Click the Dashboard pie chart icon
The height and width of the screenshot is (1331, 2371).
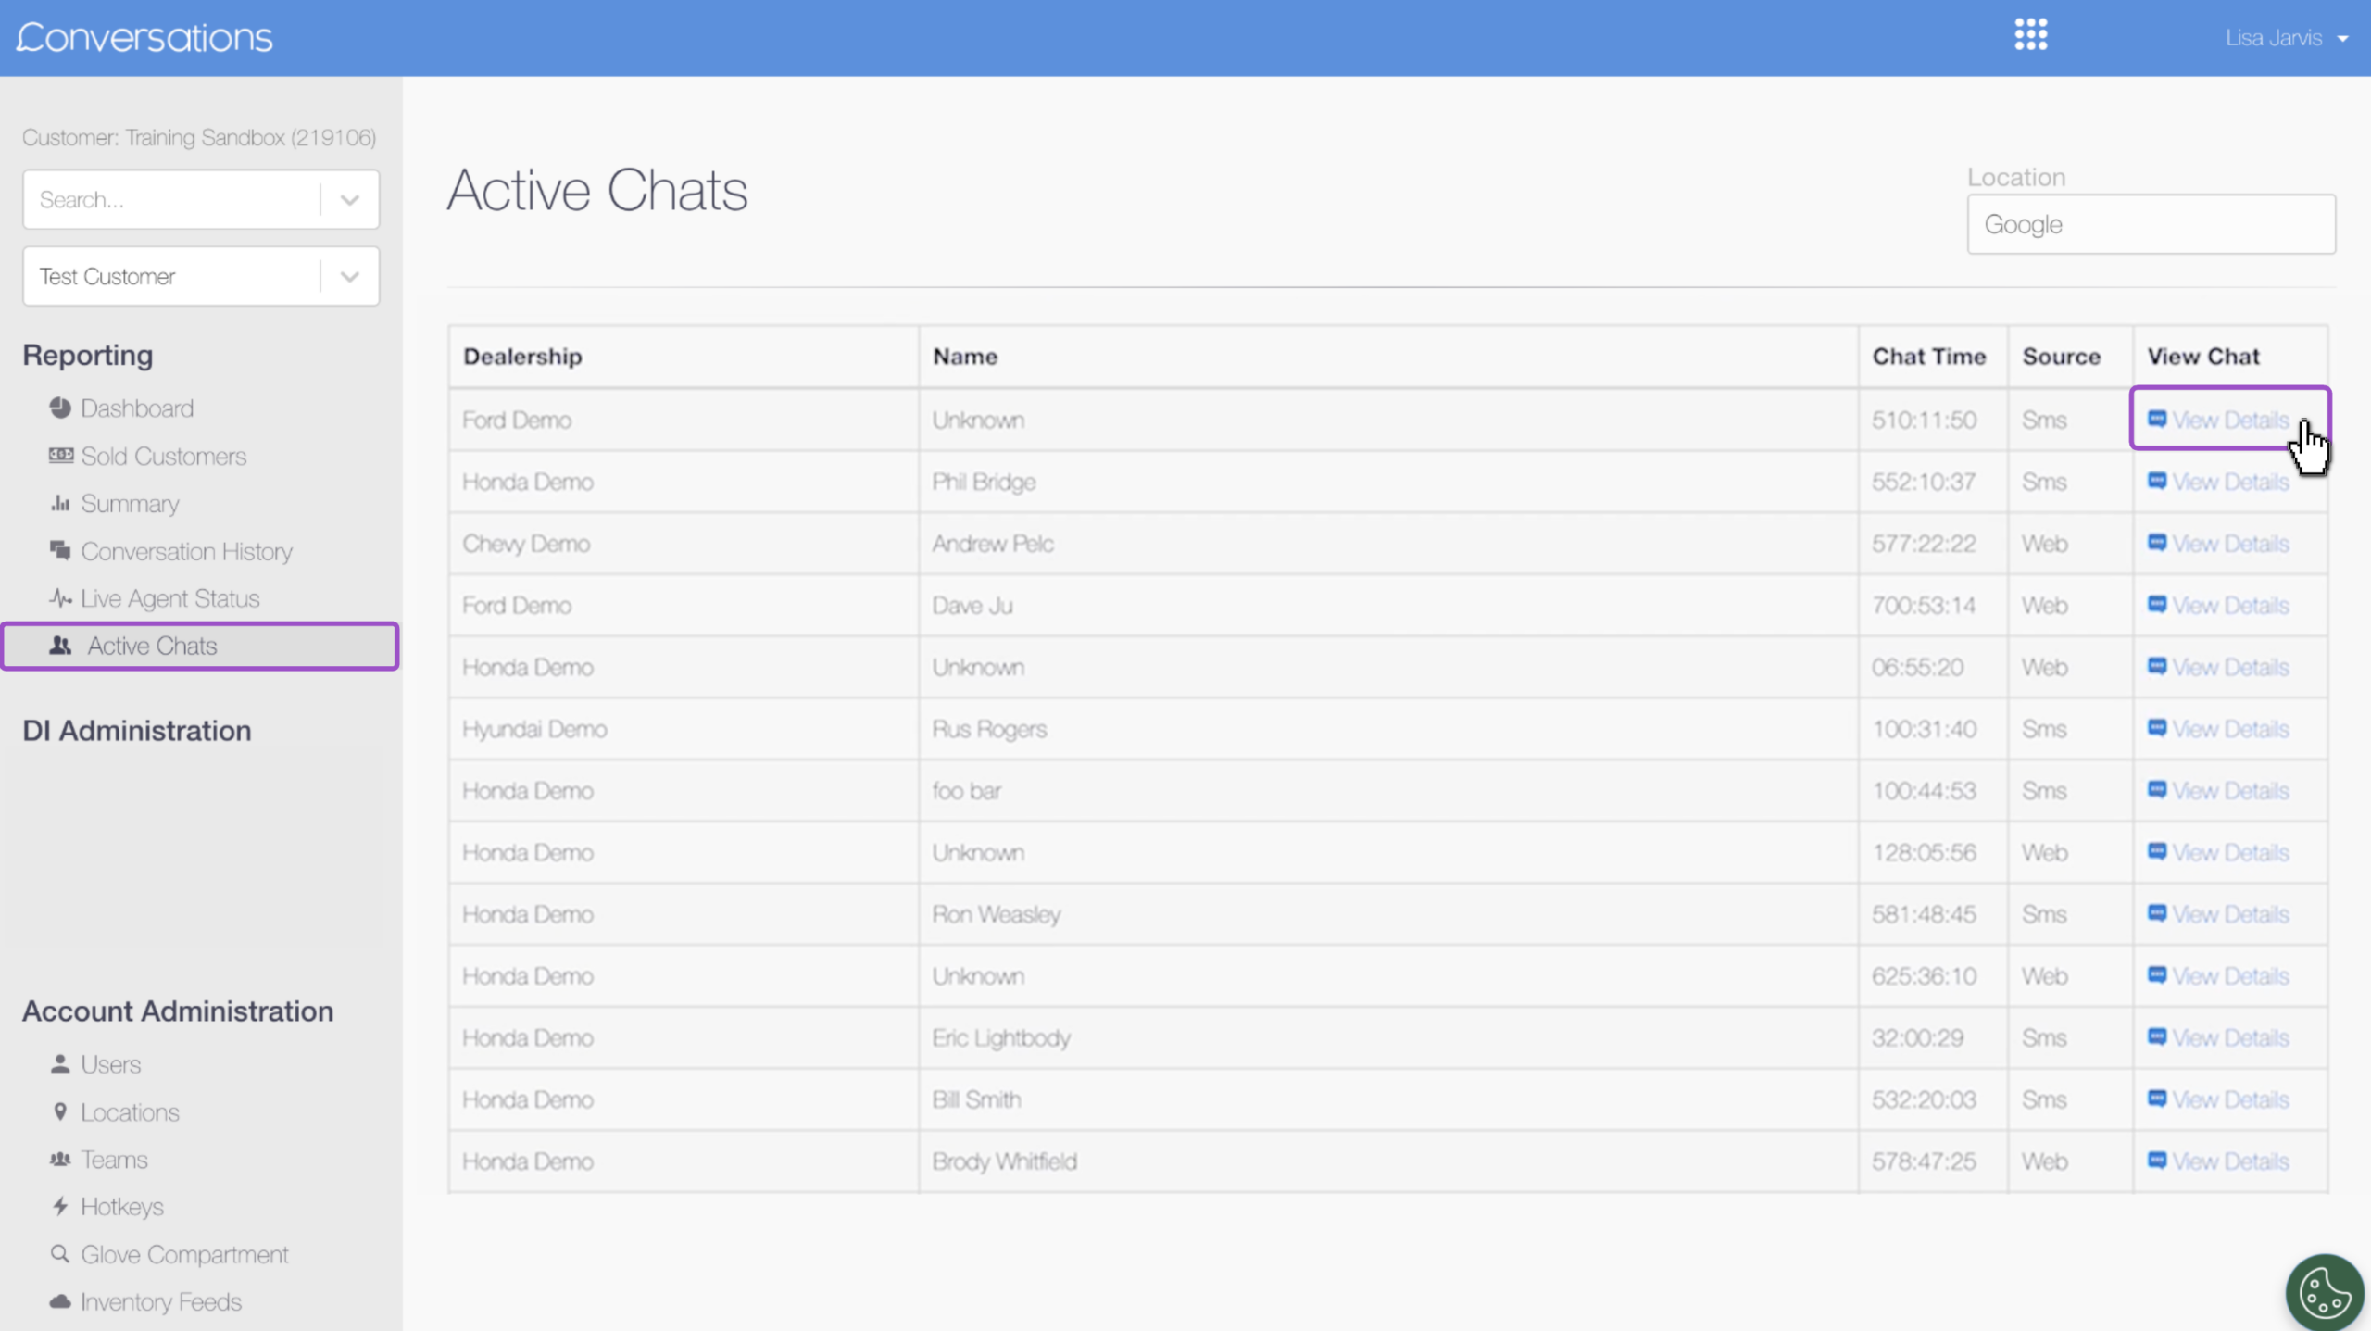60,408
